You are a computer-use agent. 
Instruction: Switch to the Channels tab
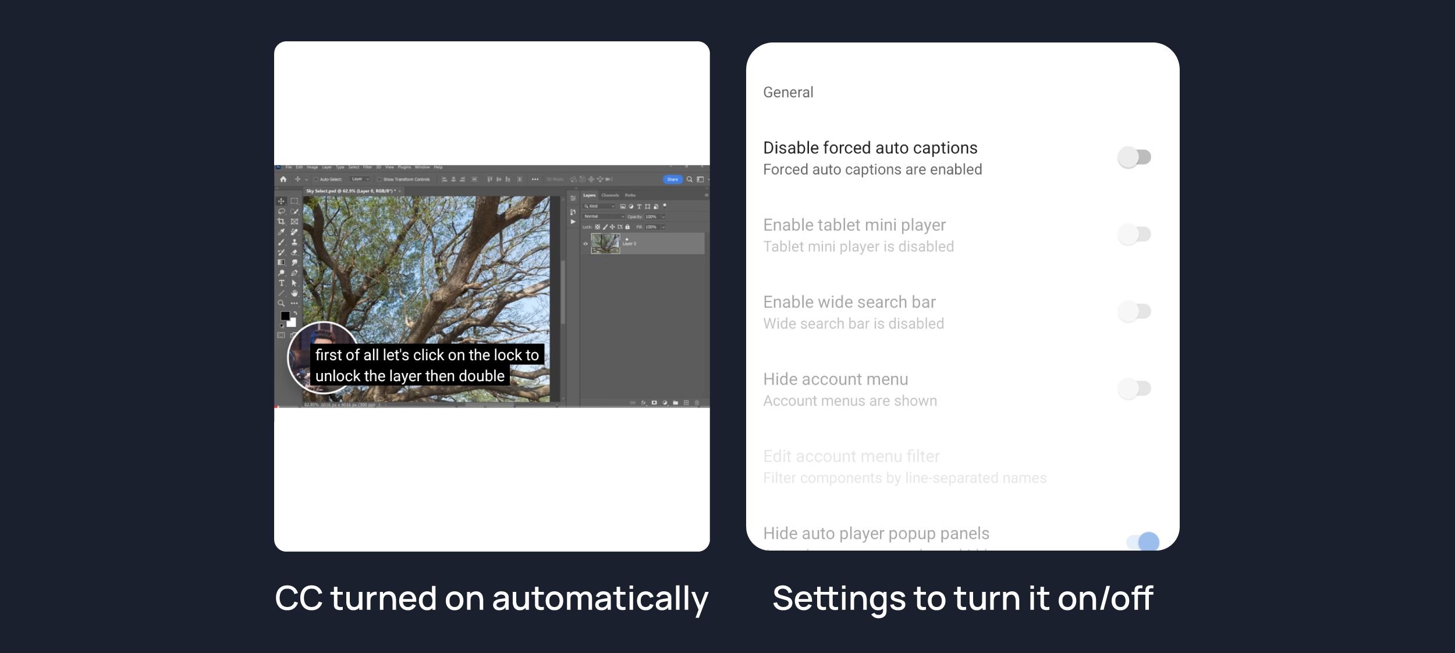coord(610,196)
